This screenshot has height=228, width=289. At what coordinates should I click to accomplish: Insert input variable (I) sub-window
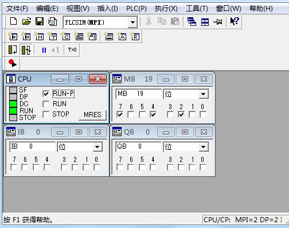pyautogui.click(x=13, y=36)
